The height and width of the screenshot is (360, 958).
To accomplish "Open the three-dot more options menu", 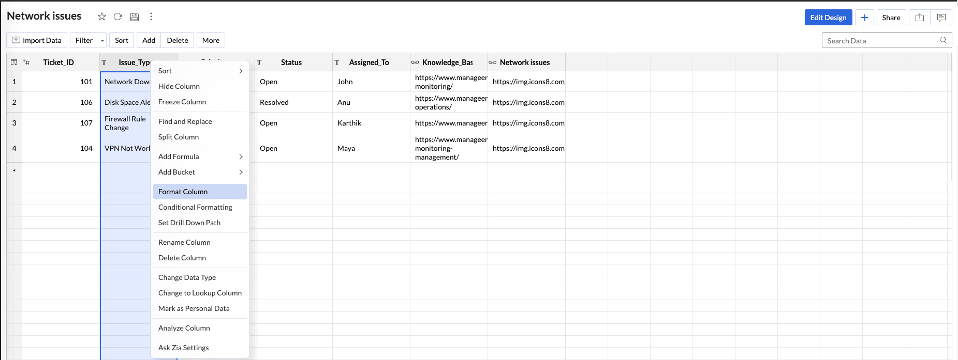I will [x=151, y=17].
